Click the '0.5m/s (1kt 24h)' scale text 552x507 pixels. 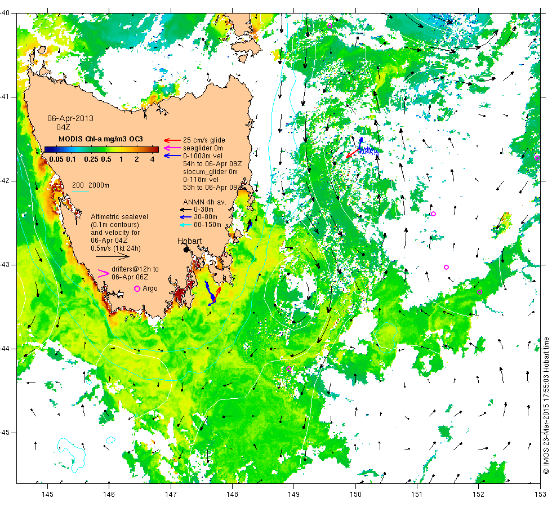click(x=116, y=248)
